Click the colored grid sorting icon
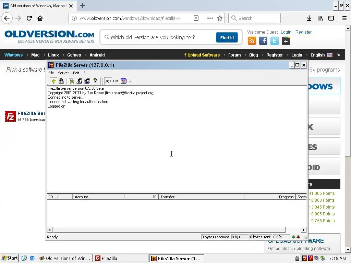Image resolution: width=351 pixels, height=263 pixels. coord(124,81)
